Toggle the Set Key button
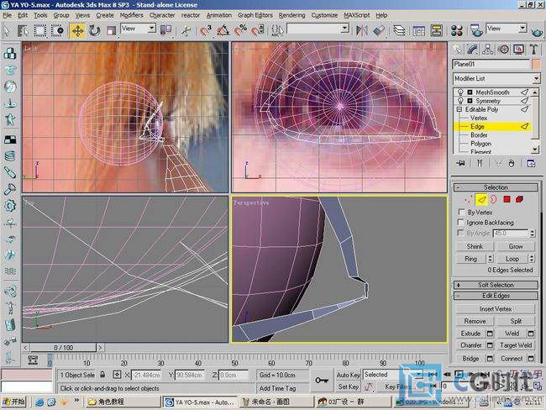546x410 pixels. tap(348, 387)
